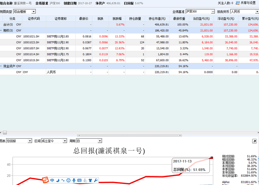Select security code 10001023.SH
Image resolution: width=259 pixels, height=185 pixels.
point(31,43)
